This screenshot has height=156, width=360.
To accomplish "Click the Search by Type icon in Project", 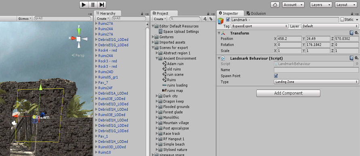I will coord(205,19).
